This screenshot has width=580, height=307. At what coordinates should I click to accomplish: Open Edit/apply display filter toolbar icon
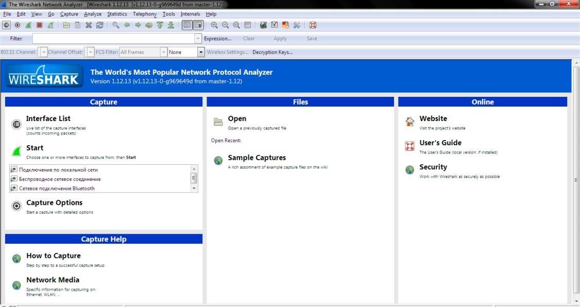275,25
